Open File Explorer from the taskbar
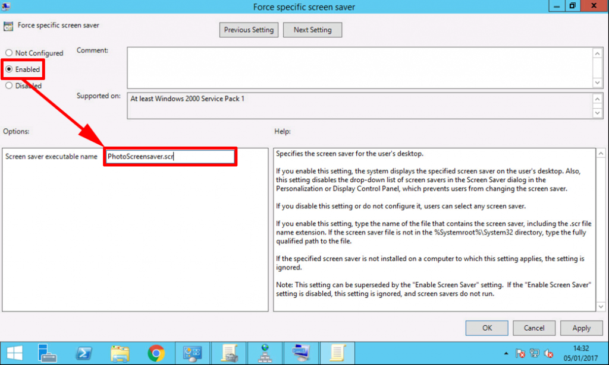The image size is (609, 365). [119, 354]
